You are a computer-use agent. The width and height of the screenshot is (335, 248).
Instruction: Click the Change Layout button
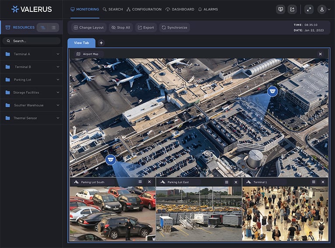89,28
